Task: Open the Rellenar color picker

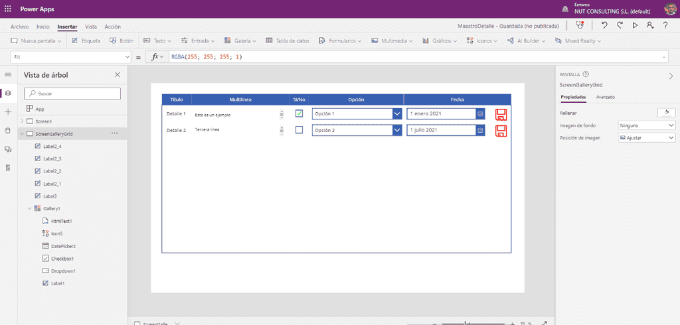Action: (667, 113)
